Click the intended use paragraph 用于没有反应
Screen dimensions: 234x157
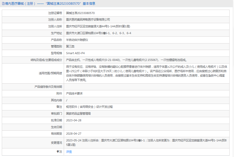[147, 73]
